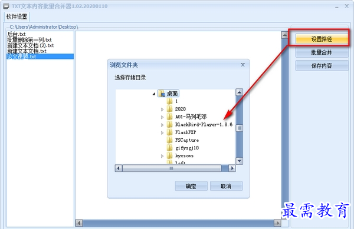Click the FSCapture folder icon
Viewport: 354px width, 229px height.
point(169,140)
